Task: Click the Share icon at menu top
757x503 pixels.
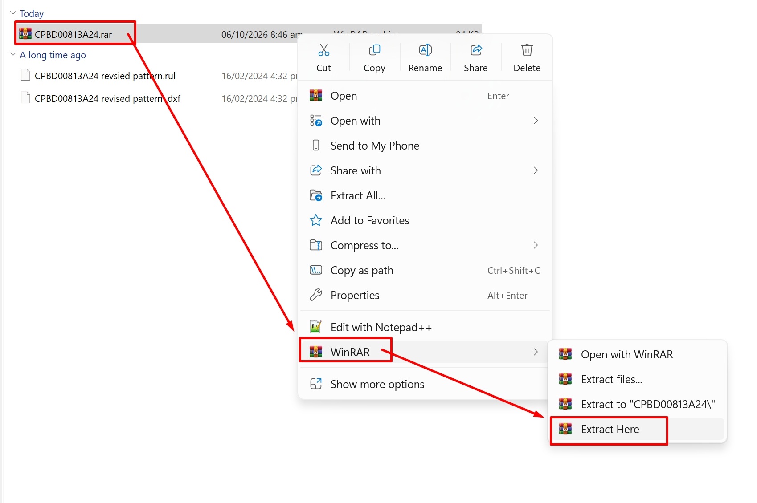Action: tap(476, 50)
